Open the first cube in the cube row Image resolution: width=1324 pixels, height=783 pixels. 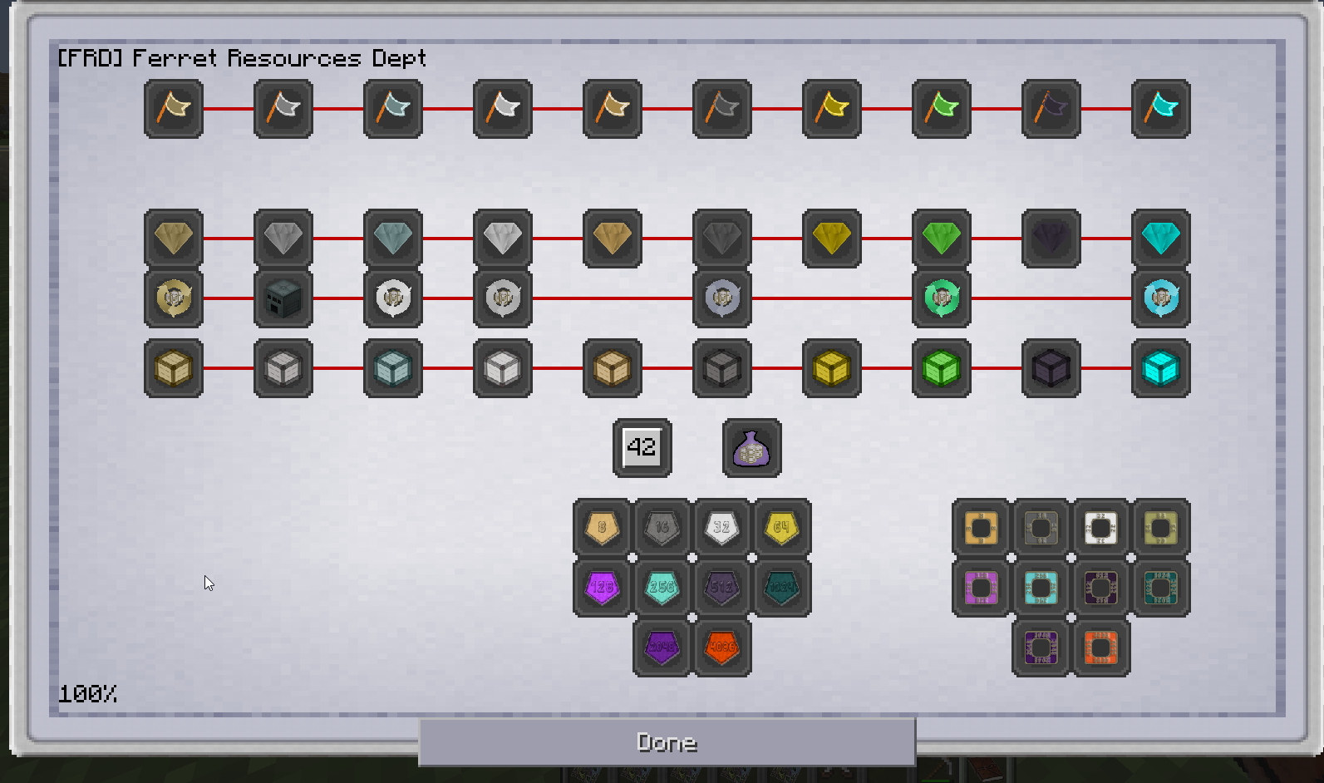point(174,368)
